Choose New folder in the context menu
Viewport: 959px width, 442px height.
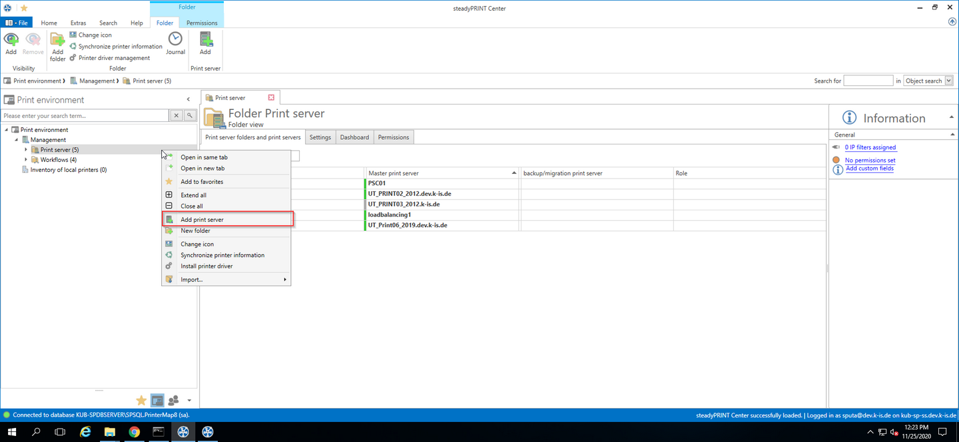pyautogui.click(x=226, y=231)
